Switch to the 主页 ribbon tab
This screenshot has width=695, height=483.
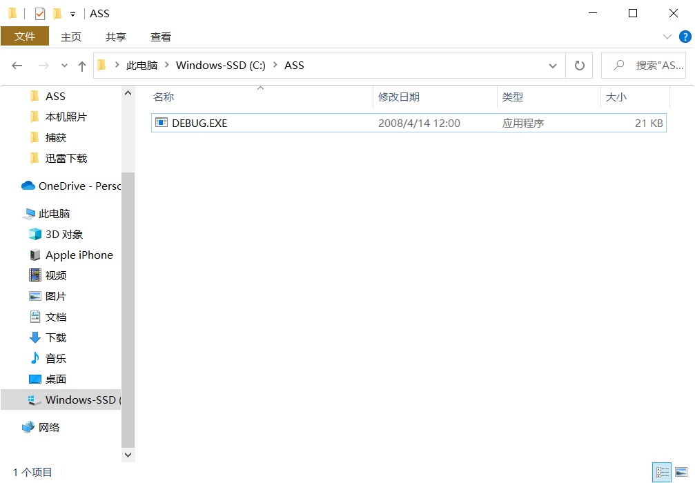[71, 37]
